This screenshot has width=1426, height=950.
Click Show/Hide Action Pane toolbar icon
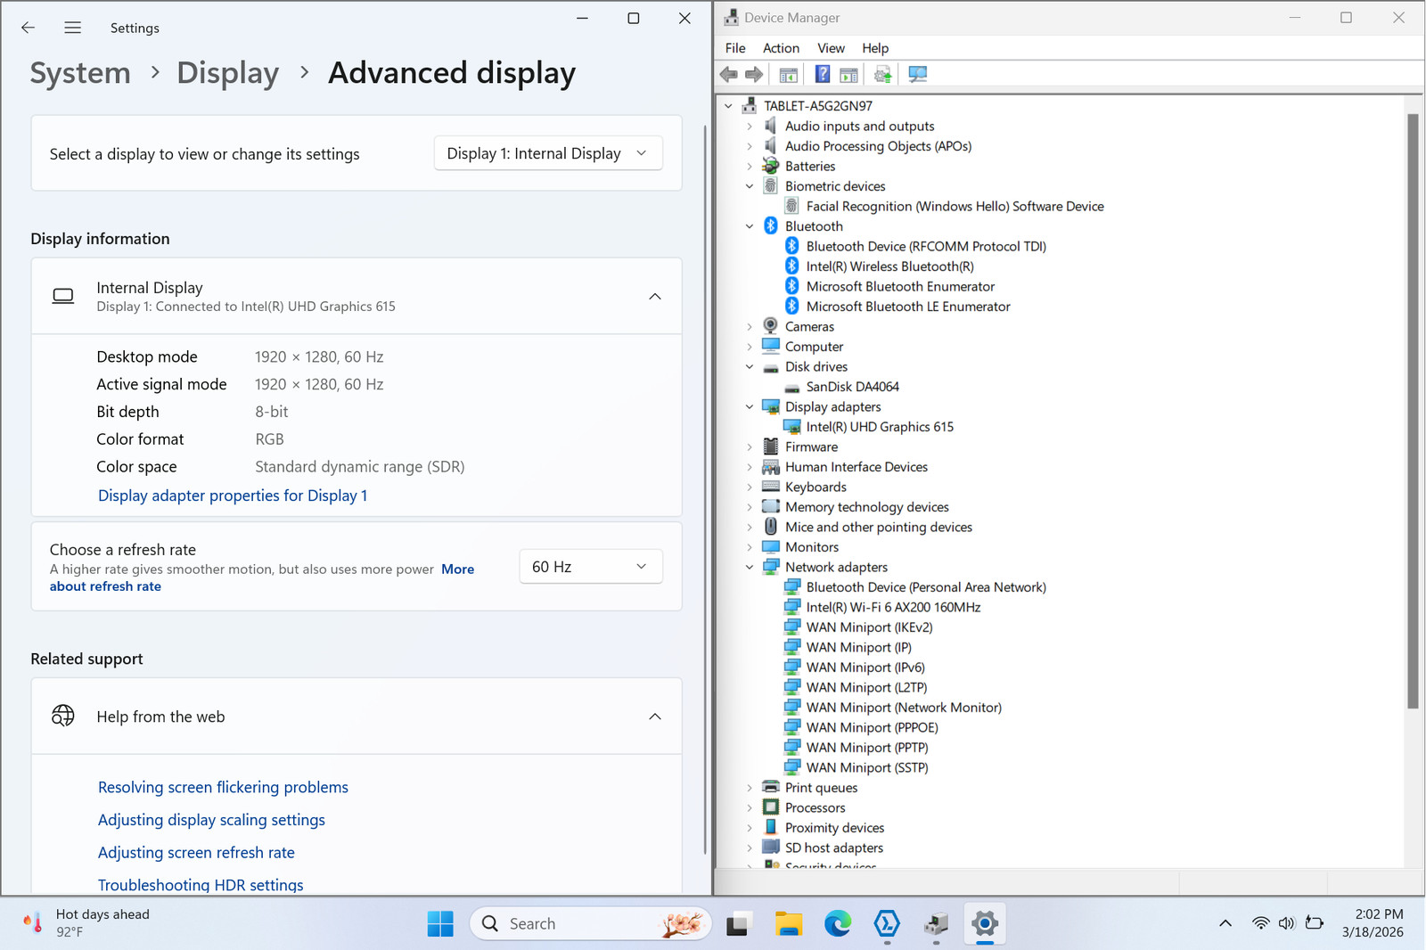(849, 75)
